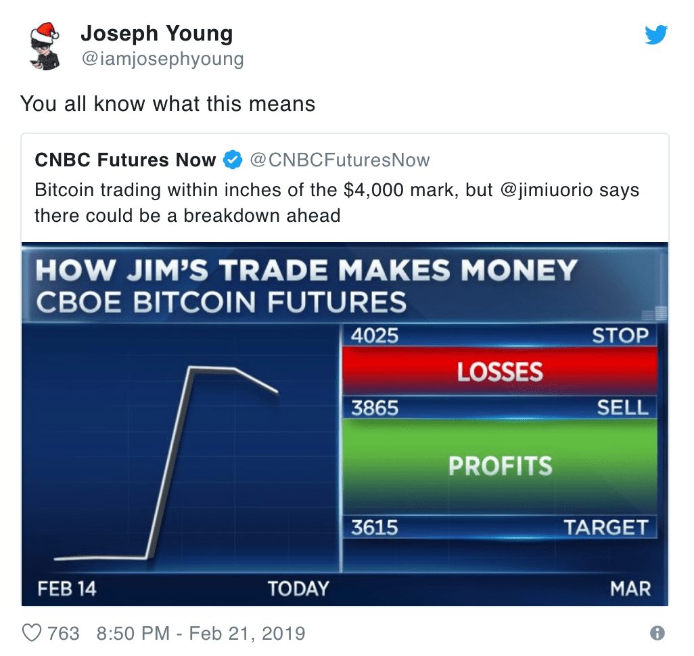Click the 3615 TARGET level row
This screenshot has height=656, width=694.
(x=500, y=528)
